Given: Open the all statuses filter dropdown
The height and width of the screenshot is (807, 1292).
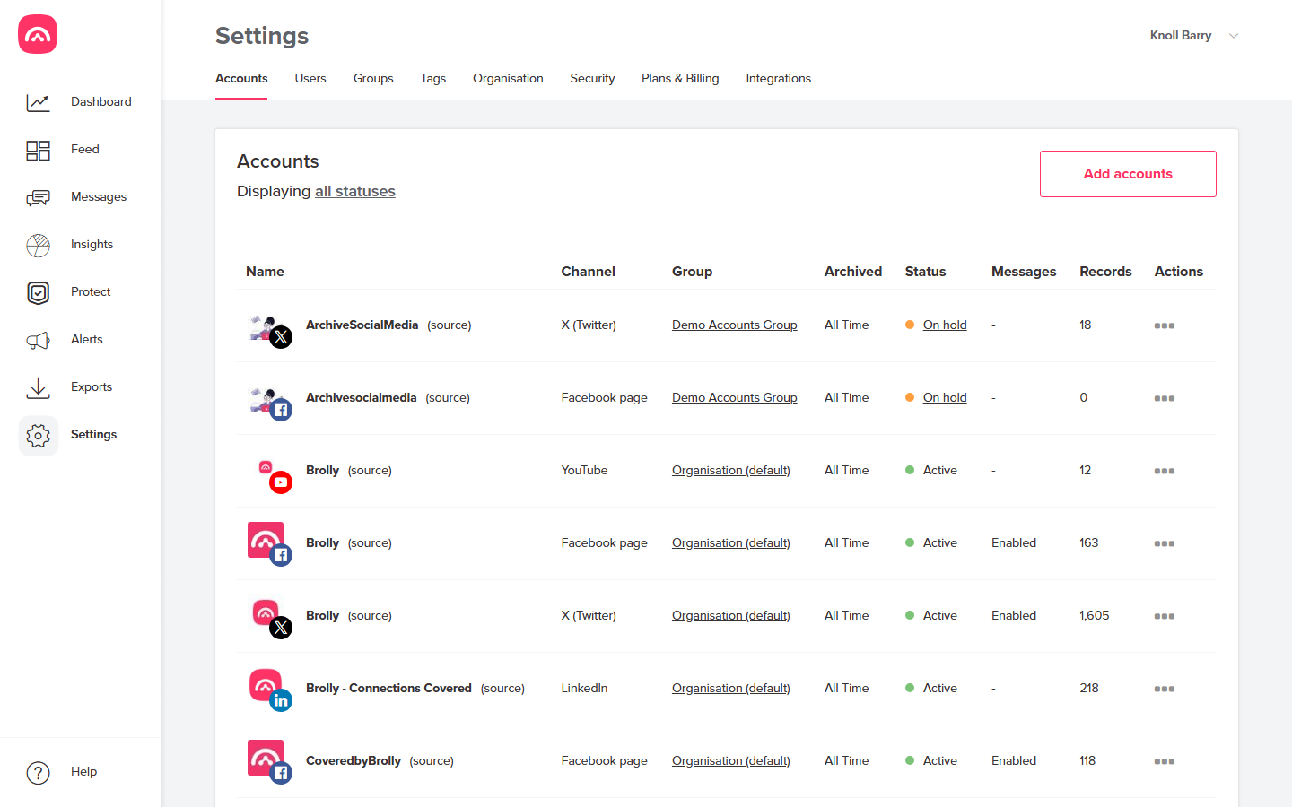Looking at the screenshot, I should point(355,191).
